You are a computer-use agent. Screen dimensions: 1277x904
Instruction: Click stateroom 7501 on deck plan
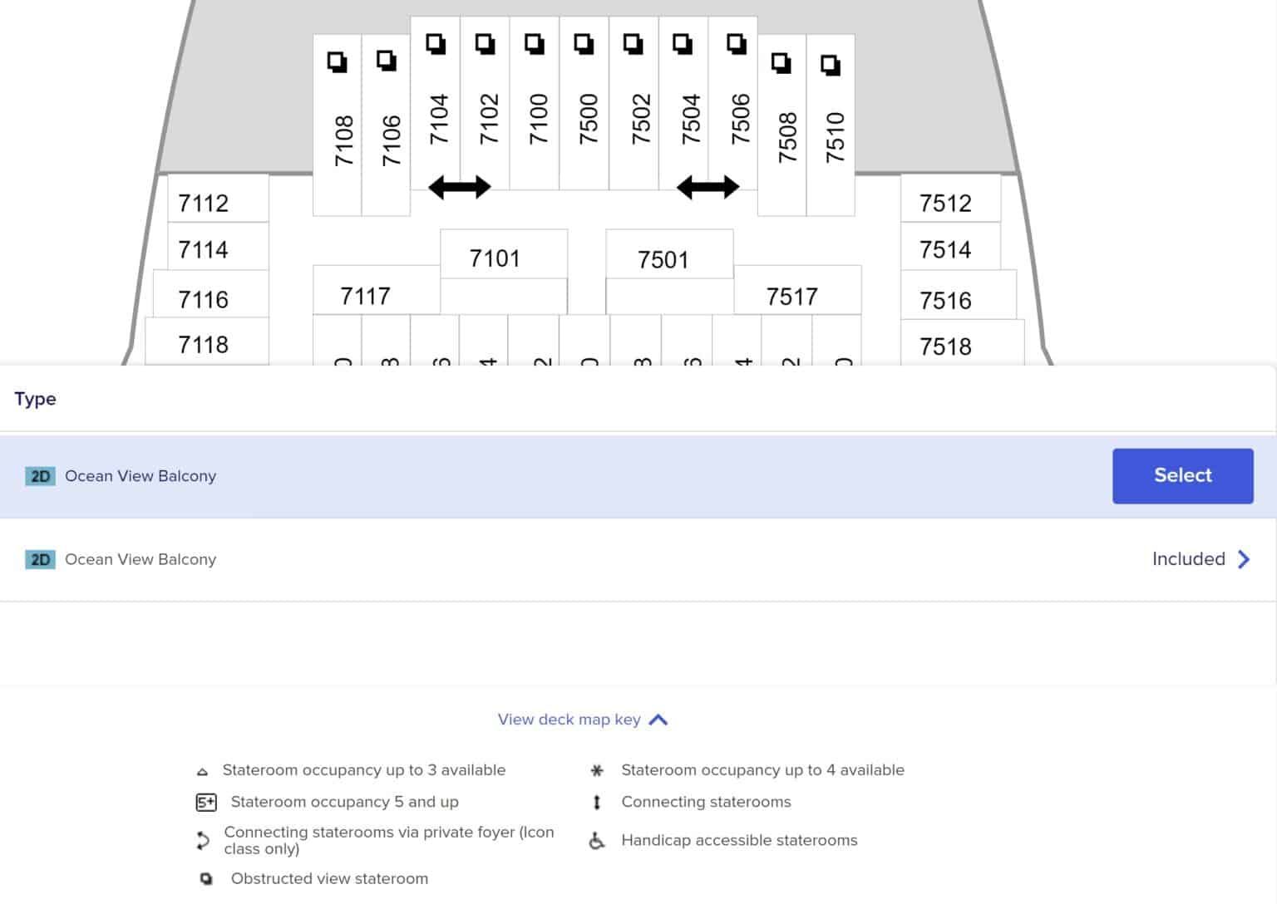[x=663, y=260]
